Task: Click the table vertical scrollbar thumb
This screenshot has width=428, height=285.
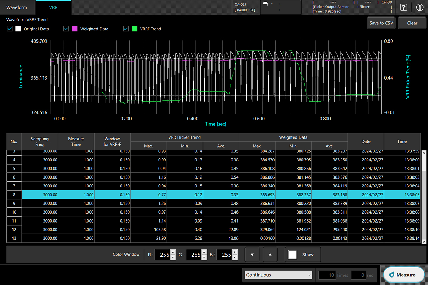Action: (423, 205)
